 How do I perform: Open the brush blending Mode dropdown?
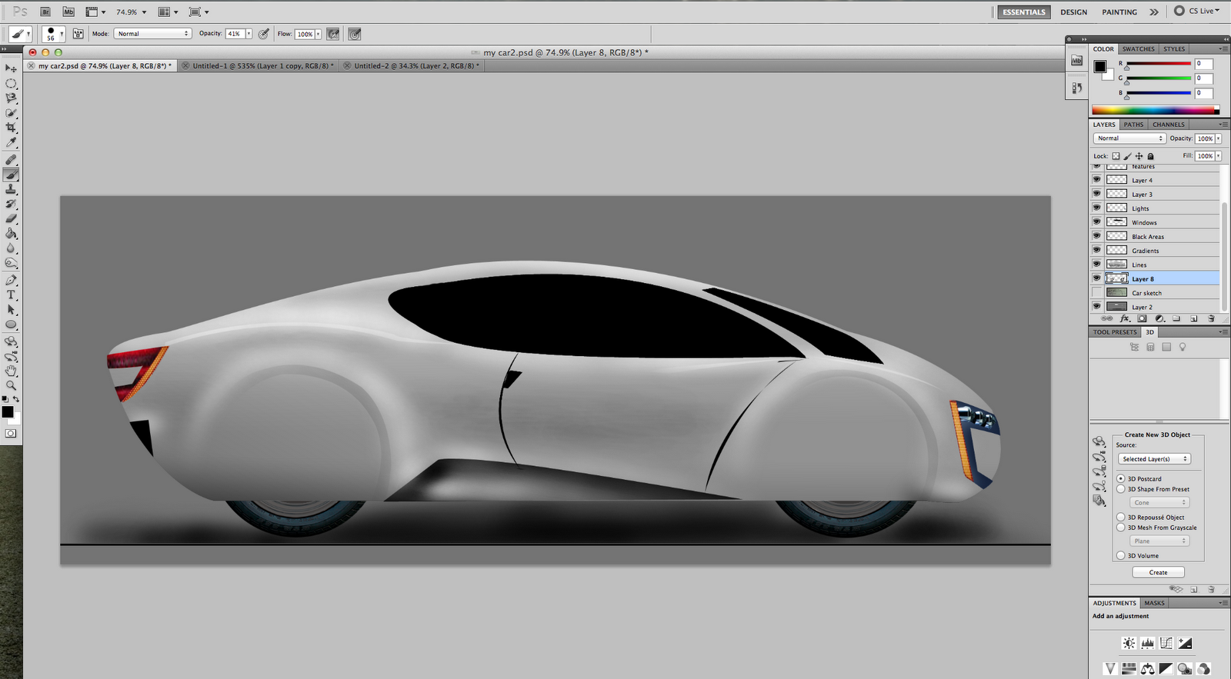pyautogui.click(x=152, y=34)
